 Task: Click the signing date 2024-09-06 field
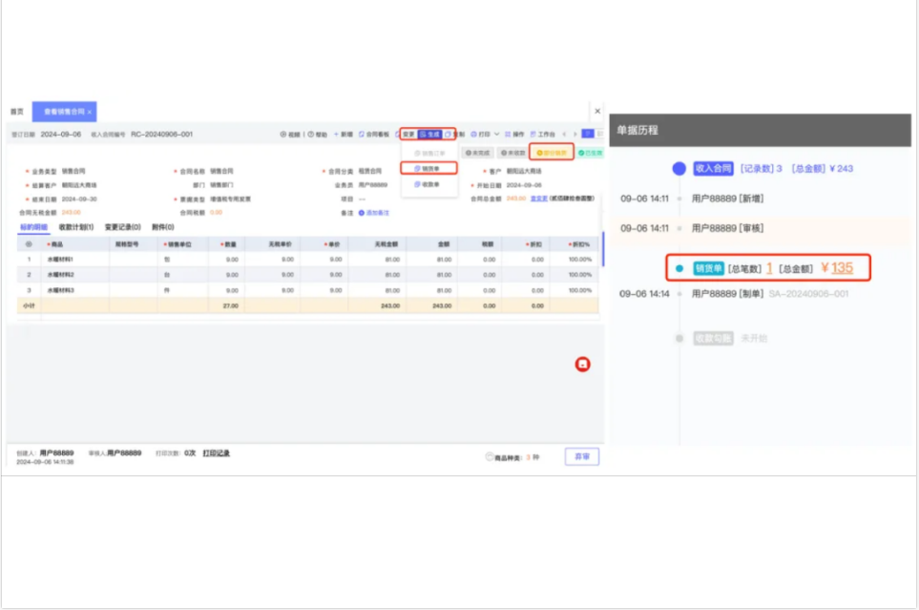click(x=61, y=135)
